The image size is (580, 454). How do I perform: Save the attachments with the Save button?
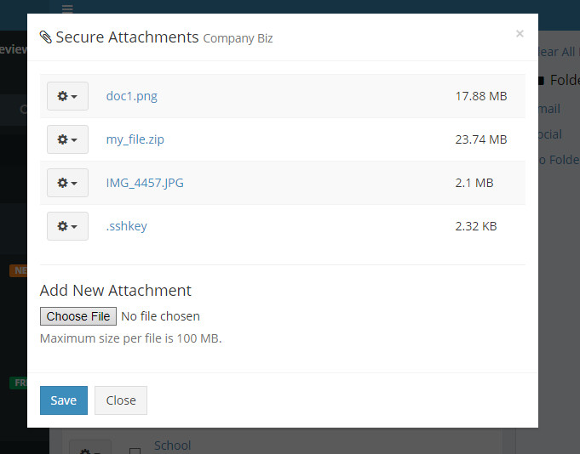pos(63,400)
